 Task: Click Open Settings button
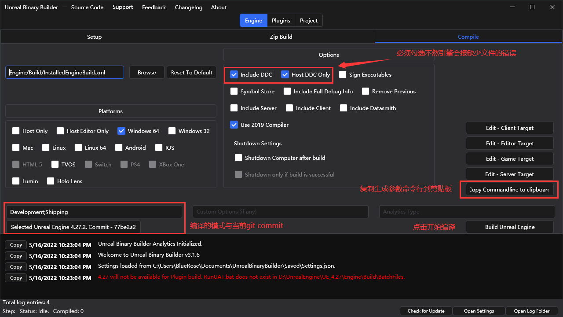[479, 311]
